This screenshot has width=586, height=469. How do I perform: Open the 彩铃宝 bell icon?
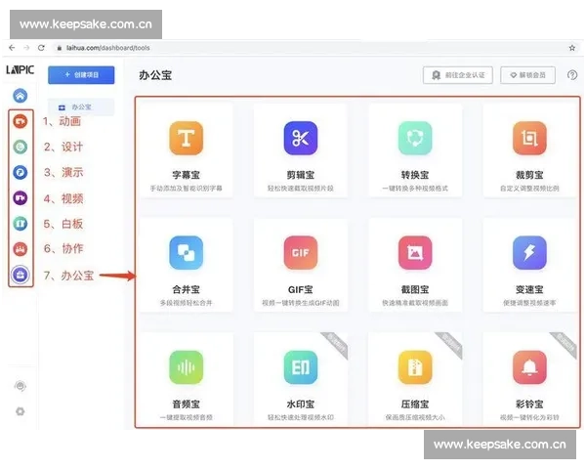pos(529,367)
